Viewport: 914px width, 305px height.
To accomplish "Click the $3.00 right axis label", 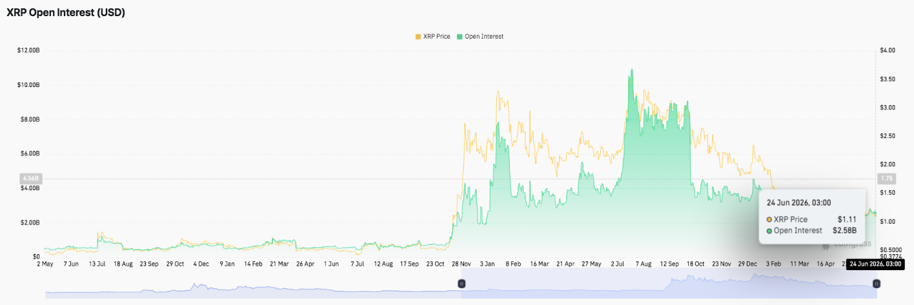I will click(x=887, y=107).
